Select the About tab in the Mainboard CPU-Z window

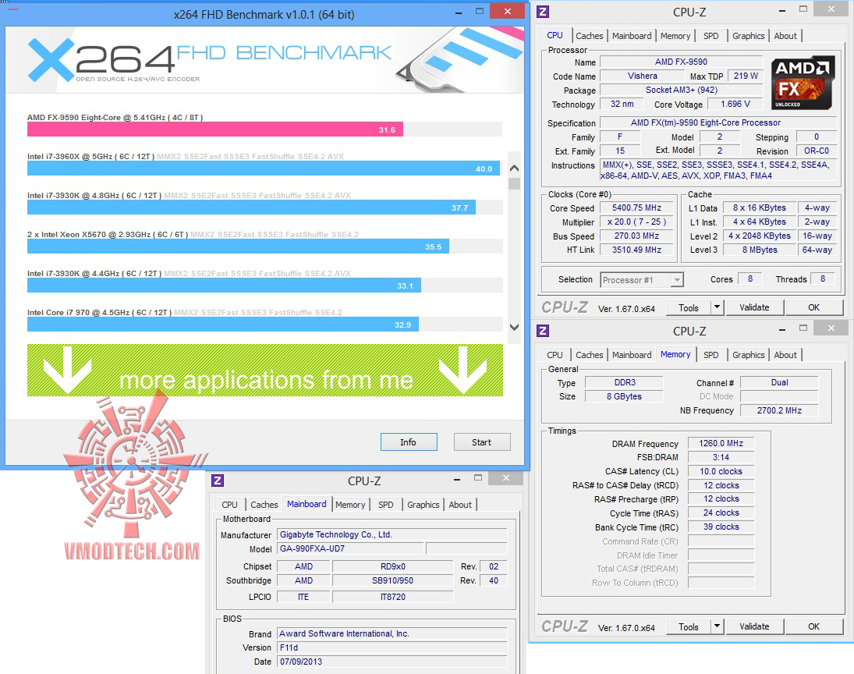click(x=460, y=505)
